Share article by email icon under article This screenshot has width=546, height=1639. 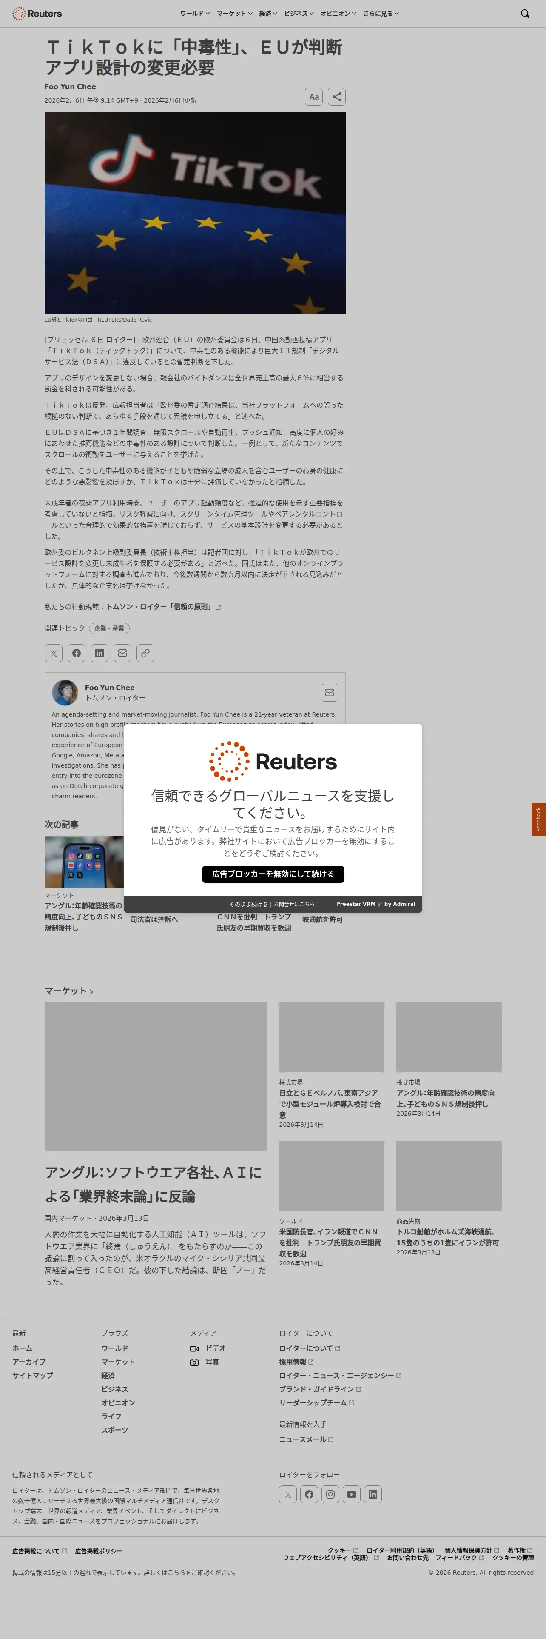point(122,653)
